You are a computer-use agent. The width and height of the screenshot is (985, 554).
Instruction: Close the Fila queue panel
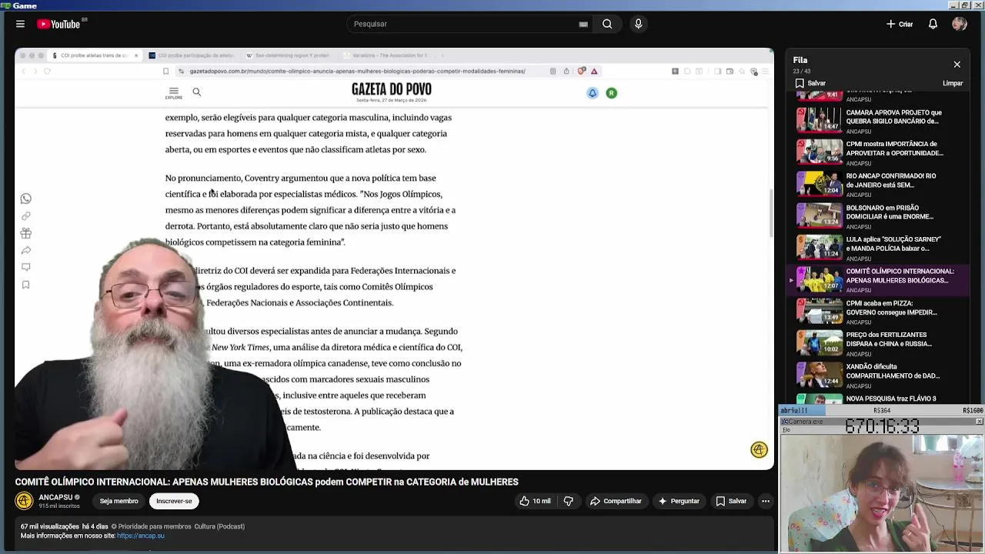[x=957, y=65]
